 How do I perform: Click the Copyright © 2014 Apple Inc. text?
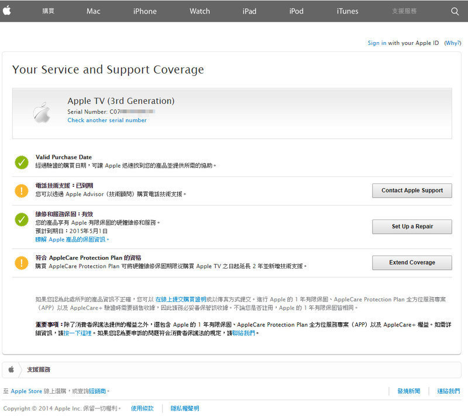62,408
